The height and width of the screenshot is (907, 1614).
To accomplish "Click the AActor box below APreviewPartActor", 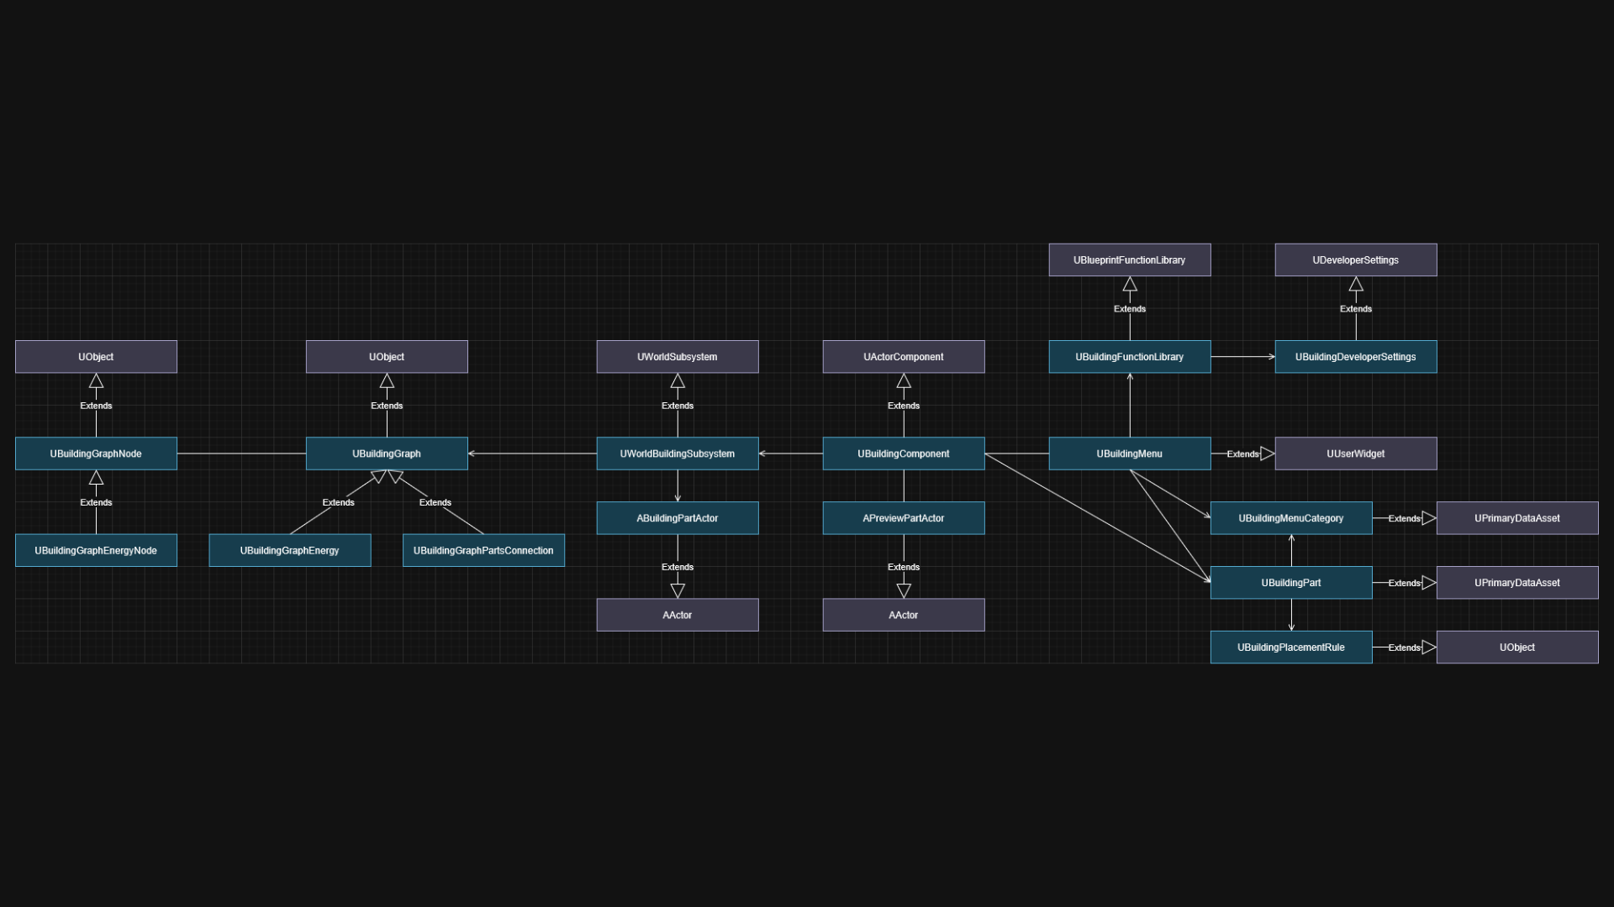I will (x=904, y=615).
